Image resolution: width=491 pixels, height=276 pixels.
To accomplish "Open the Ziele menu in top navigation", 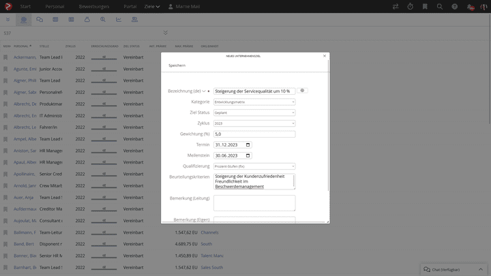I will point(152,6).
